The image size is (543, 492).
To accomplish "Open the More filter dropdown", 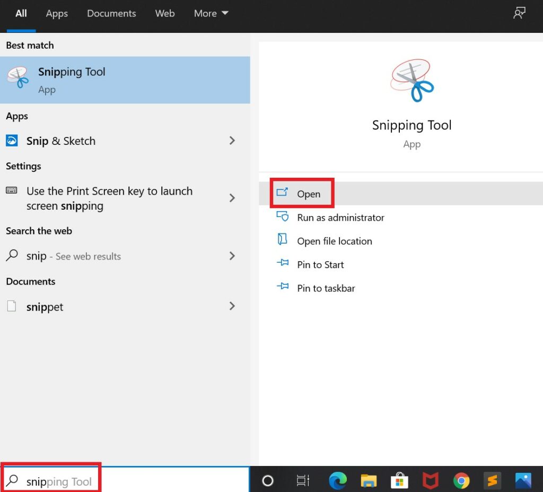I will pos(211,13).
